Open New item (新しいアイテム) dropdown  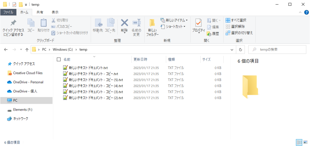(x=174, y=20)
